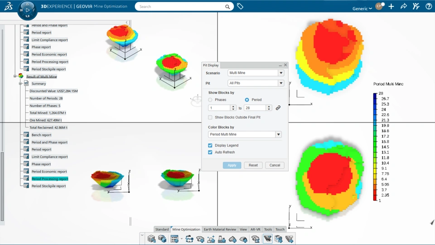The height and width of the screenshot is (245, 435).
Task: Switch to the Touch tab
Action: tap(280, 229)
